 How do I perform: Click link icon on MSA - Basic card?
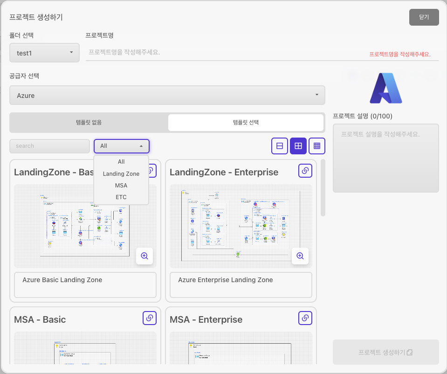(149, 318)
